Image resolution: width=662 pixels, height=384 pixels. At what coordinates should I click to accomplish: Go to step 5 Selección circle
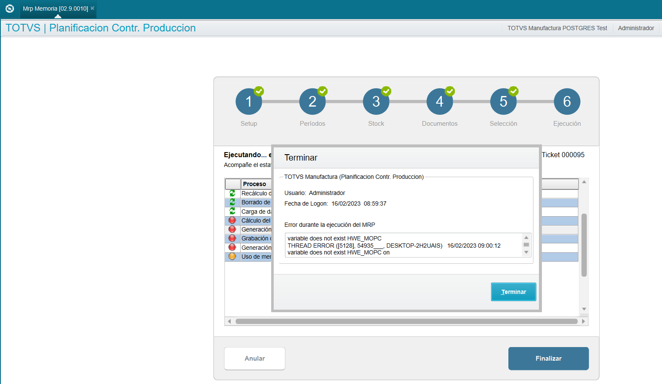[x=503, y=102]
